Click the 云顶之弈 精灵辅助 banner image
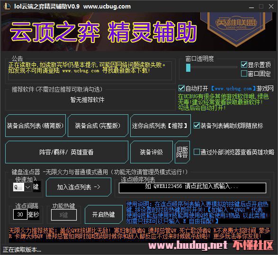Viewport: 278px width, 255px height. [139, 32]
